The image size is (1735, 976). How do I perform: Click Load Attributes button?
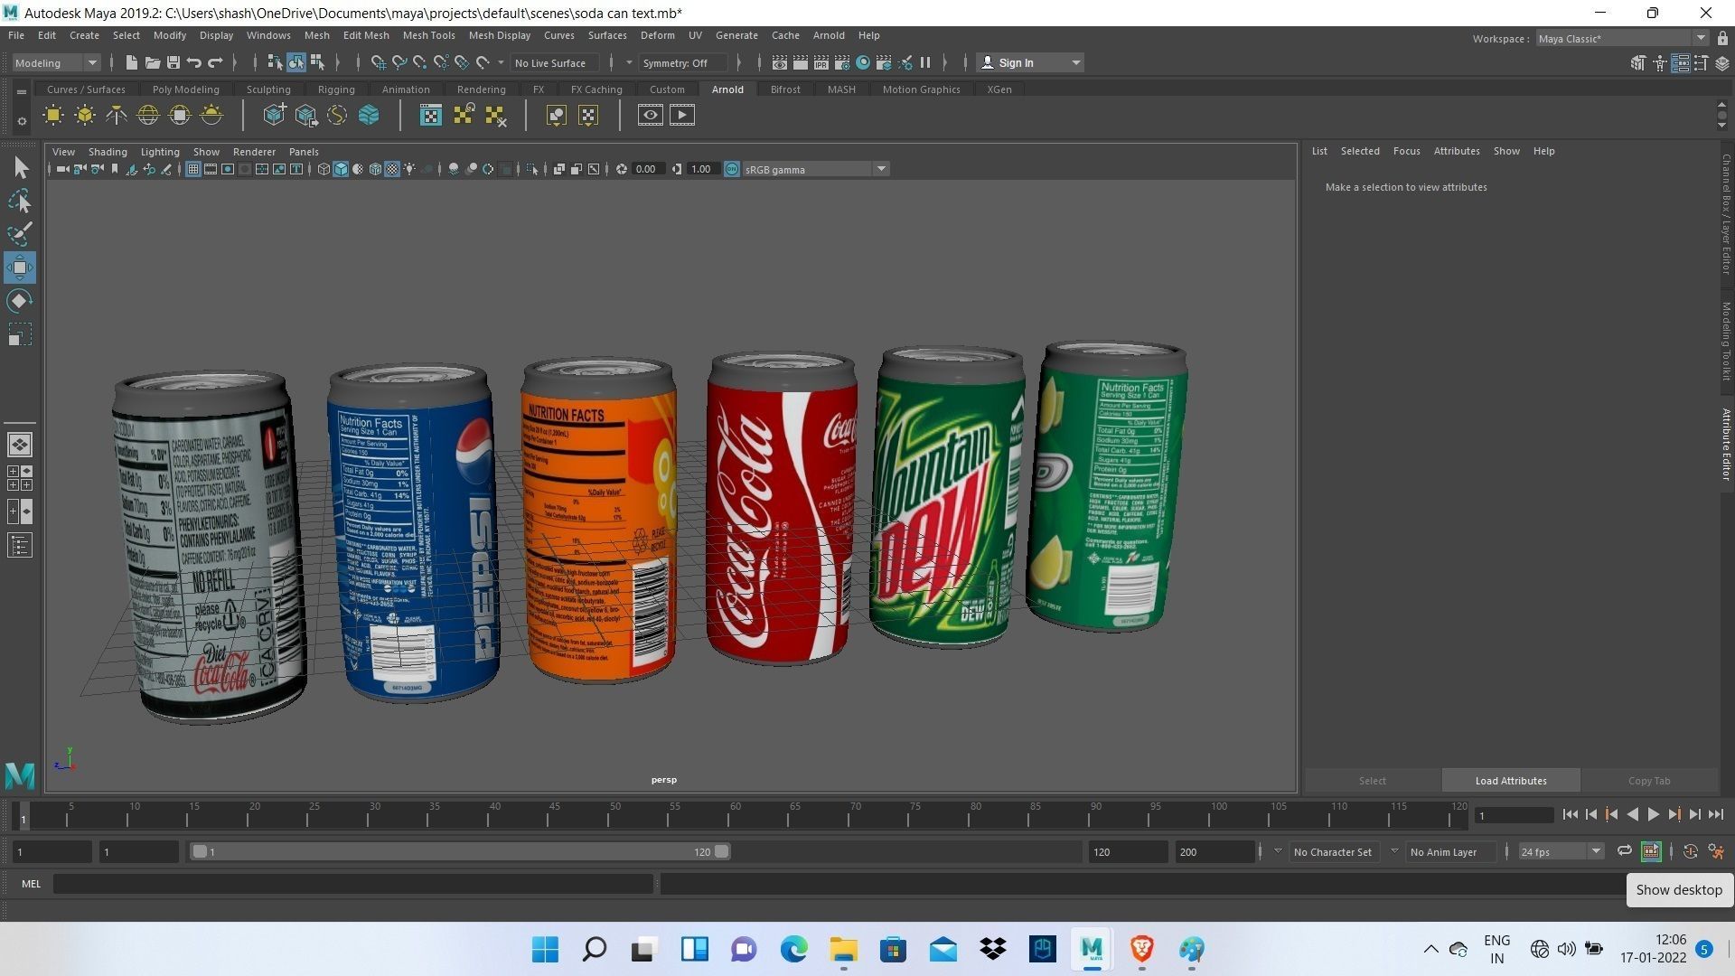[x=1511, y=781]
